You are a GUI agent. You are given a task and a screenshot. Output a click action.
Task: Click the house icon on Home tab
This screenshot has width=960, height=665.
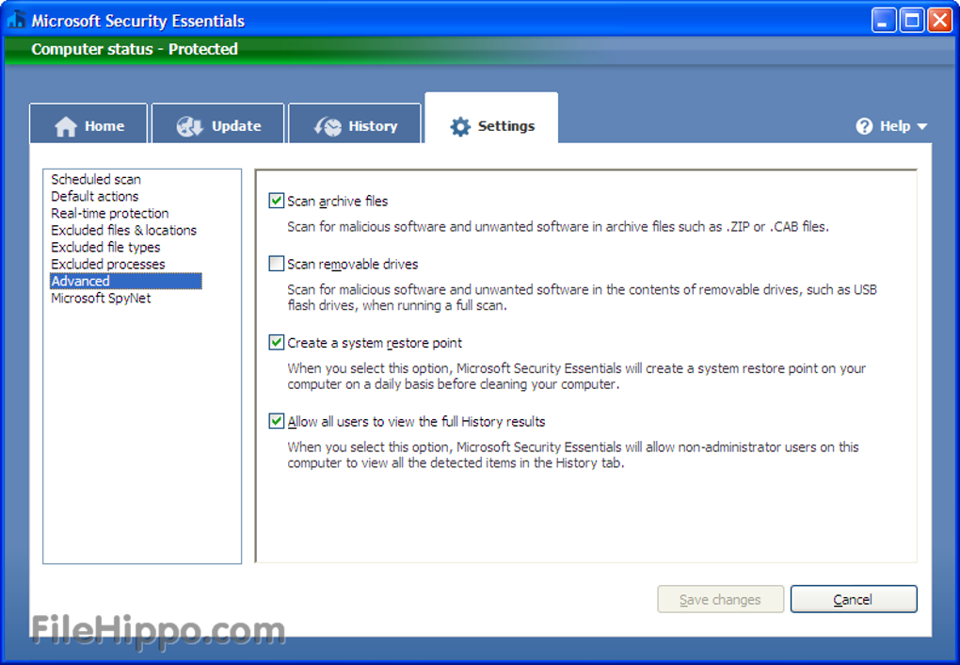(65, 126)
